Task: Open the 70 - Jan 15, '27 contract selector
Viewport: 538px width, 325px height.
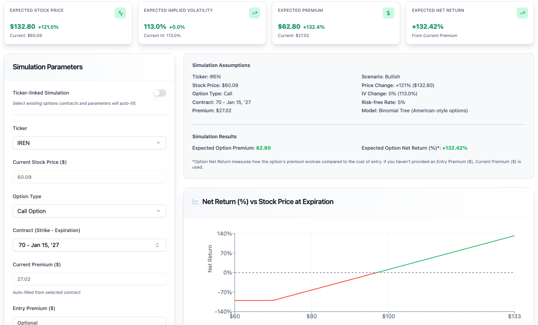Action: pos(89,245)
